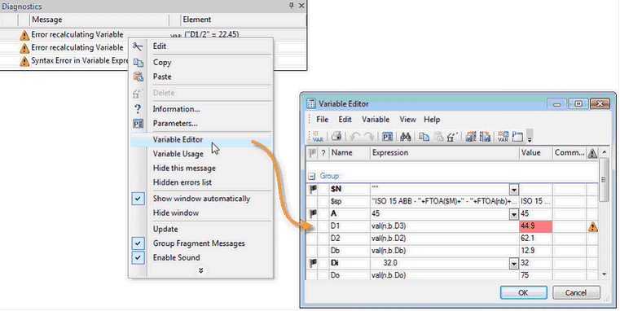The image size is (620, 311).
Task: Click the pin icon of Diagnostics panel
Action: 292,6
